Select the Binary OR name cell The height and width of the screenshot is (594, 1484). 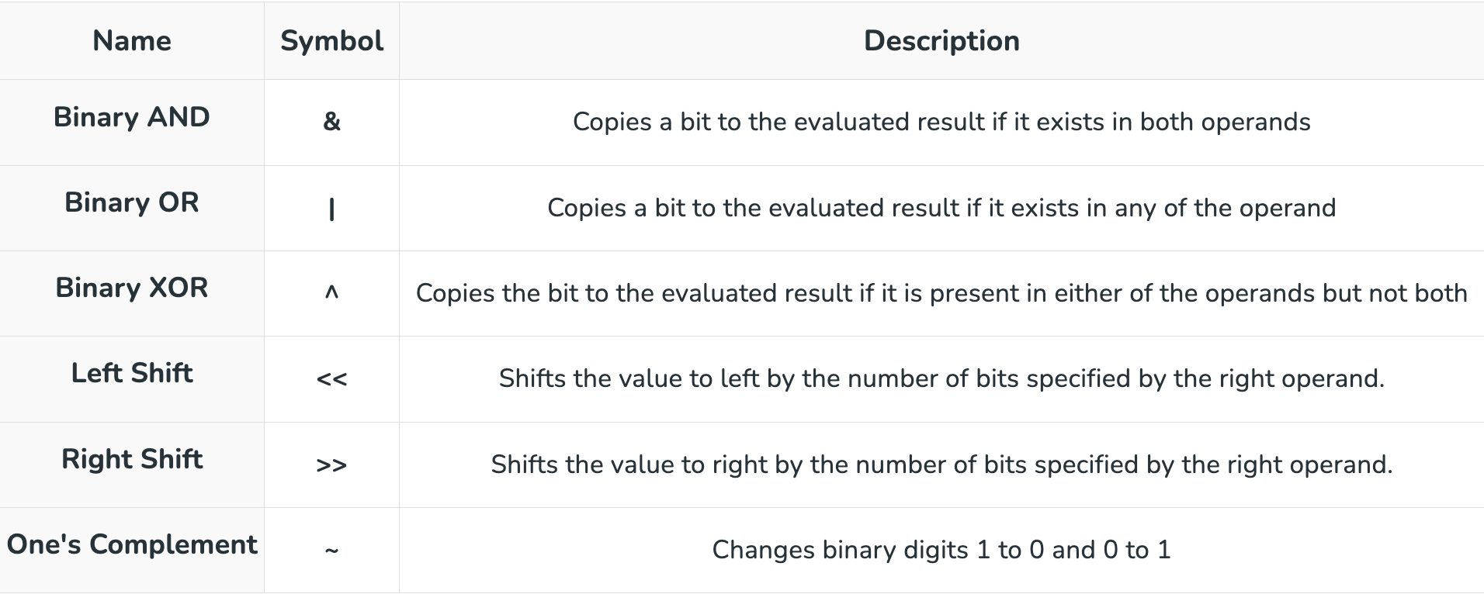(132, 202)
